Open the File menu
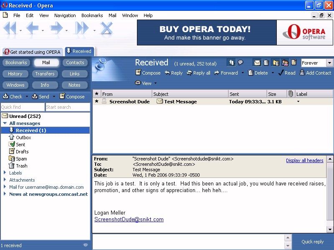 (17, 15)
